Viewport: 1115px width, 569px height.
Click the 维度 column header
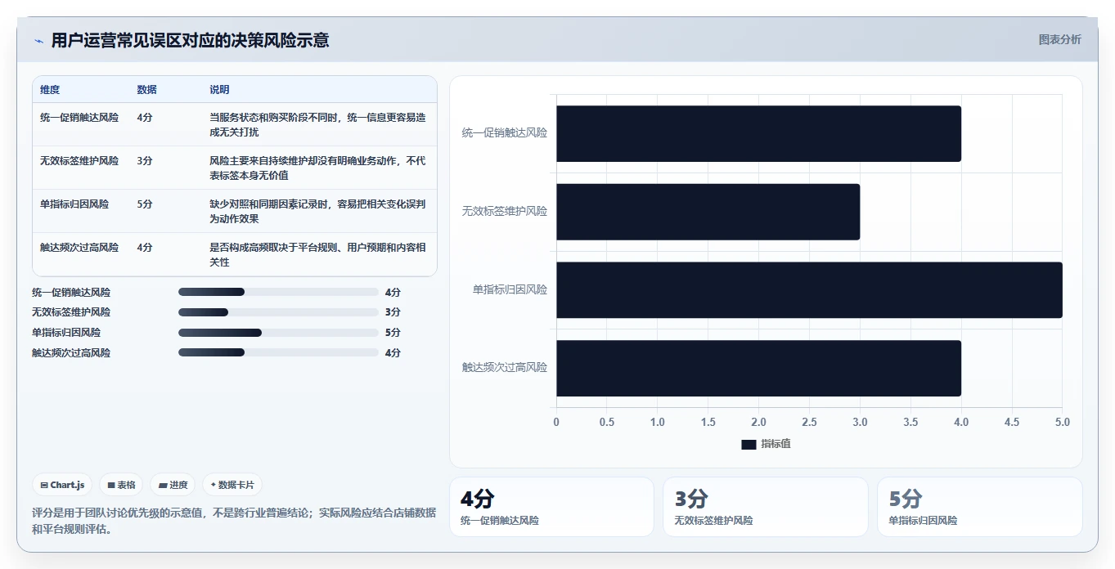click(x=50, y=90)
